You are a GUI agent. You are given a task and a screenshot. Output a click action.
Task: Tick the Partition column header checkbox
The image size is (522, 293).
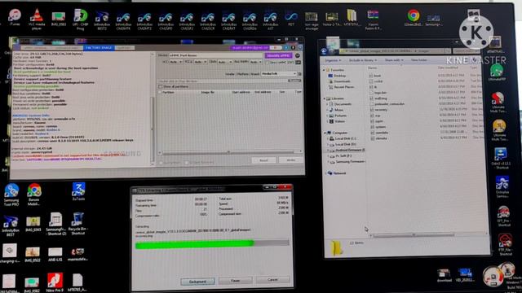click(160, 92)
